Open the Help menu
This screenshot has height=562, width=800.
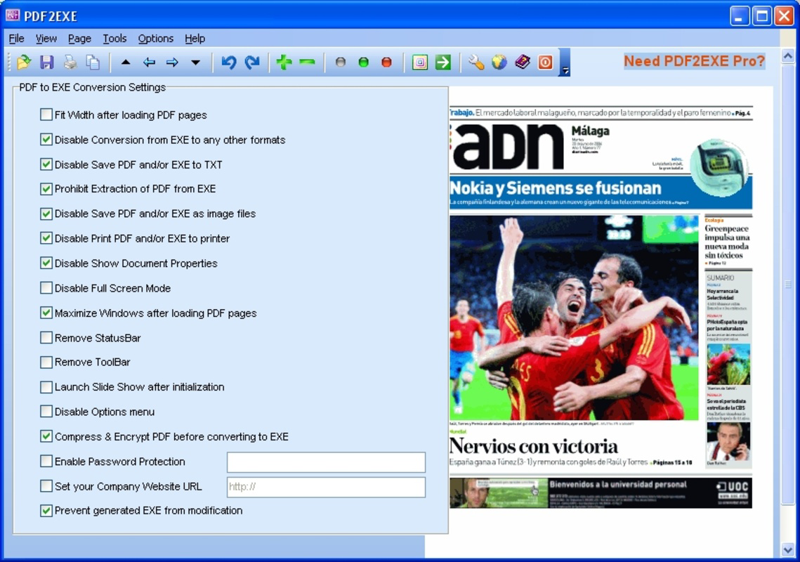(195, 38)
